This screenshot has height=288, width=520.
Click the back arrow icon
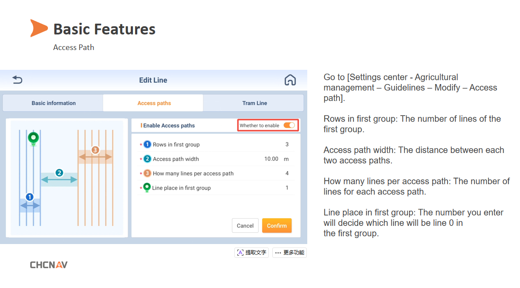point(17,80)
